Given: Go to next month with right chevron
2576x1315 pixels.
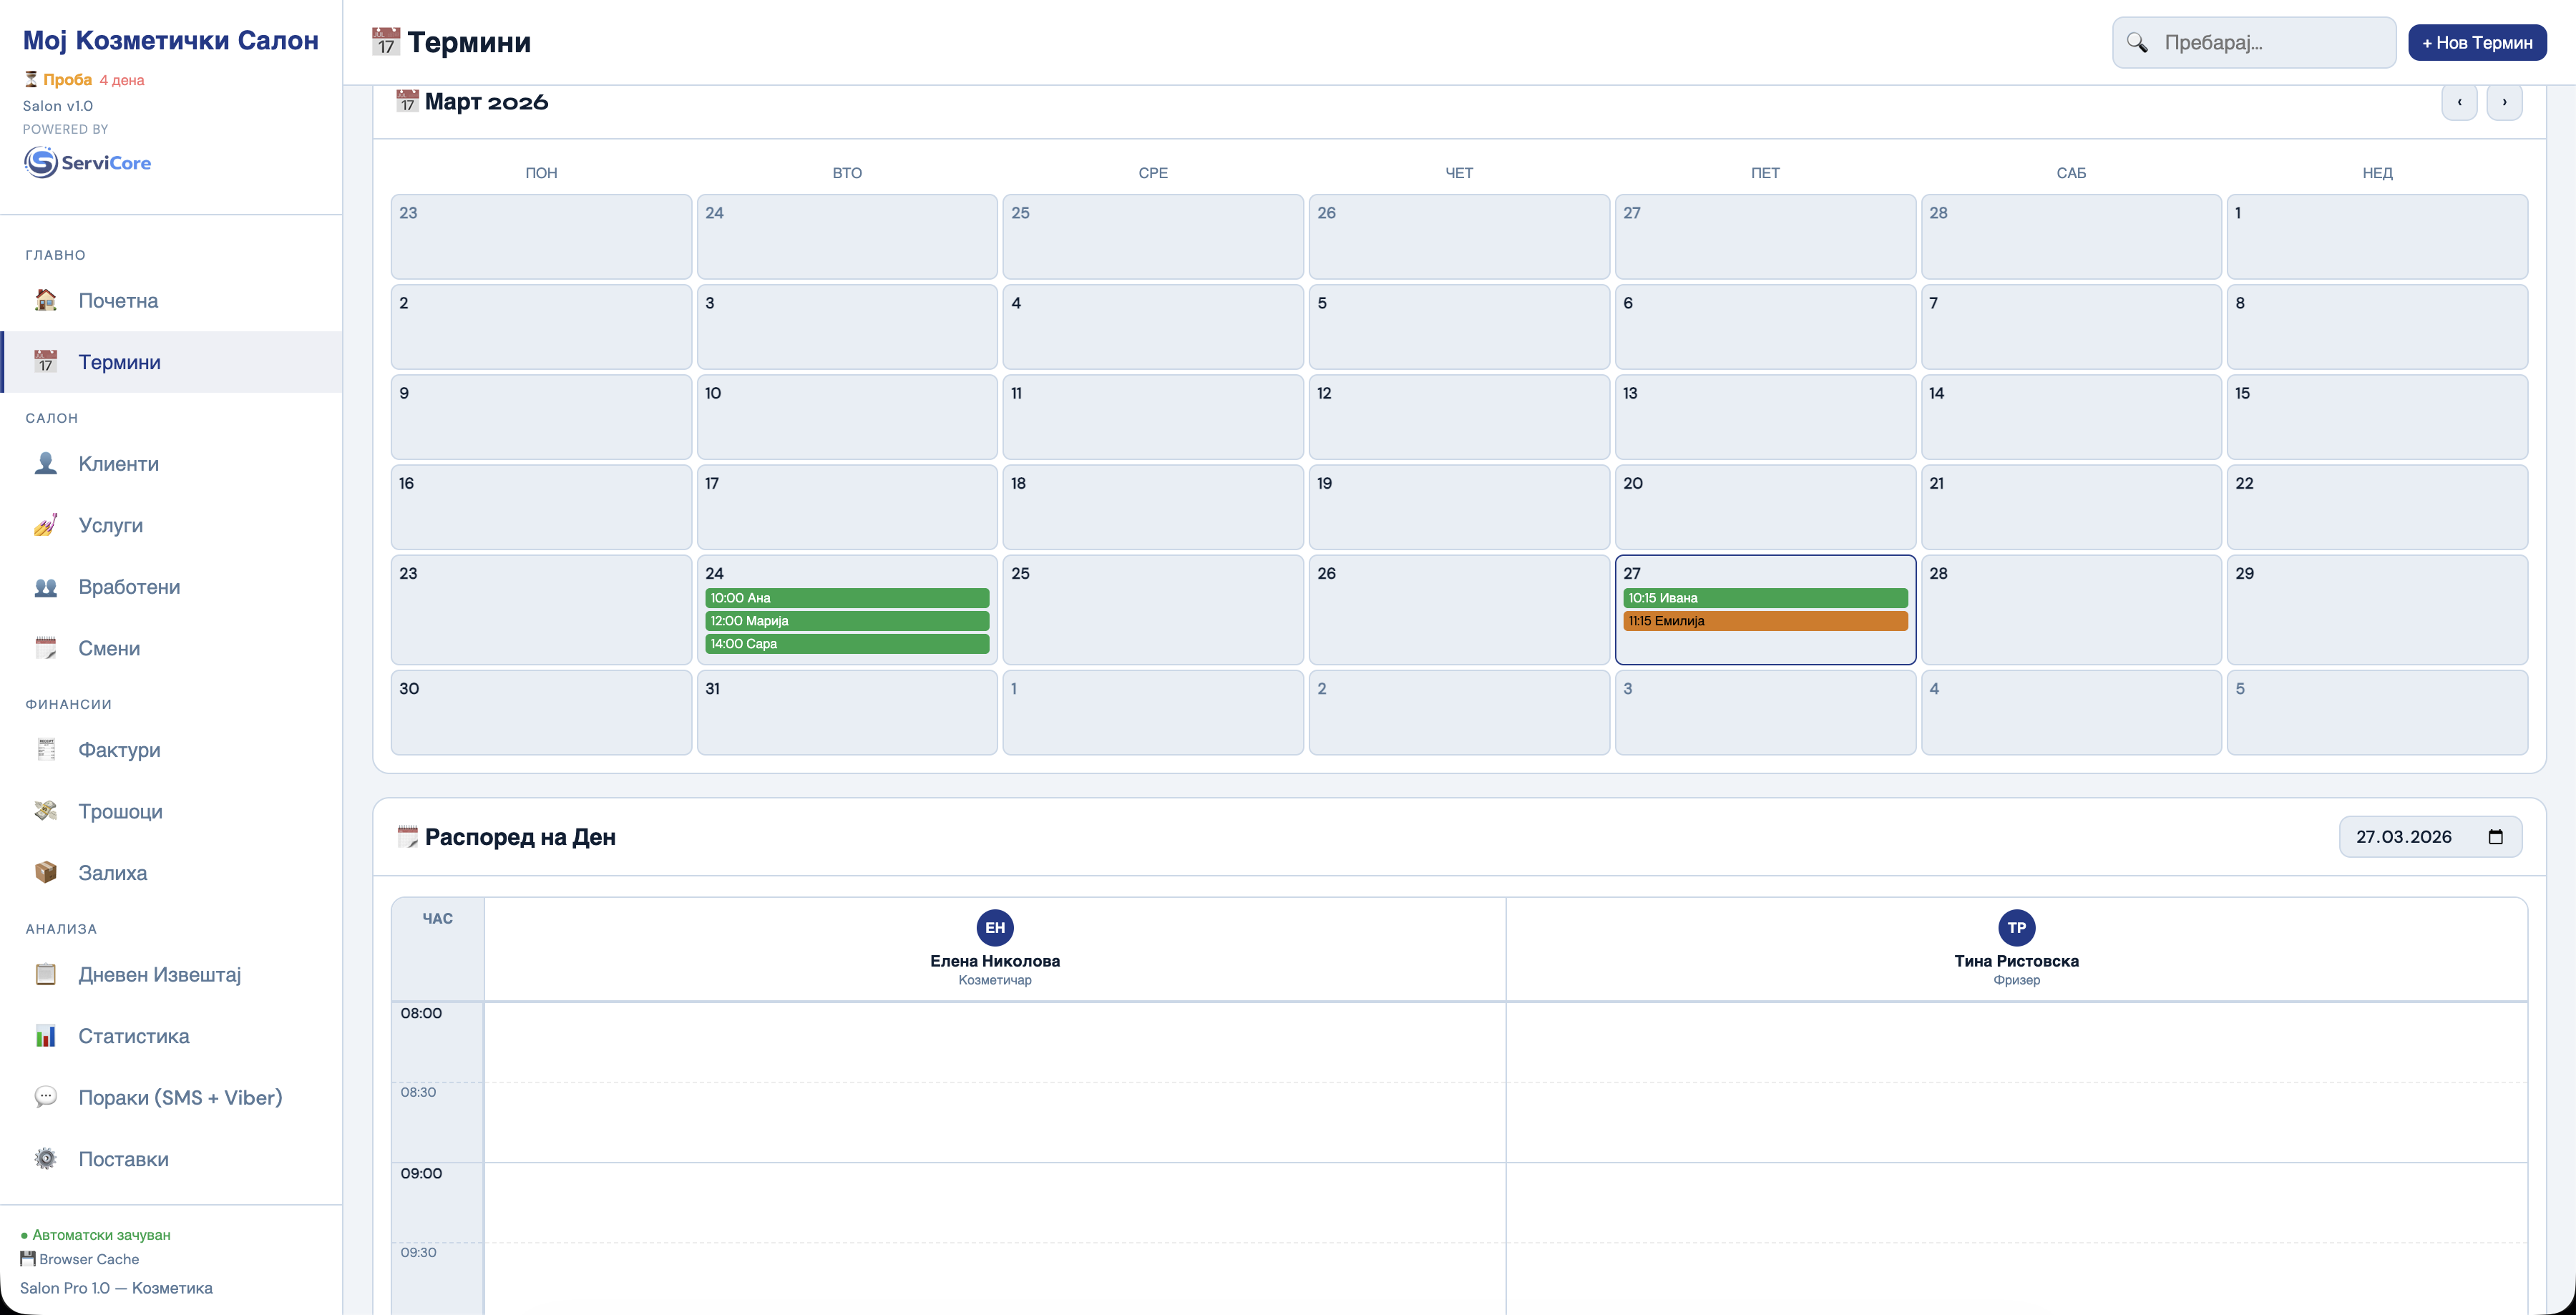Looking at the screenshot, I should tap(2504, 102).
